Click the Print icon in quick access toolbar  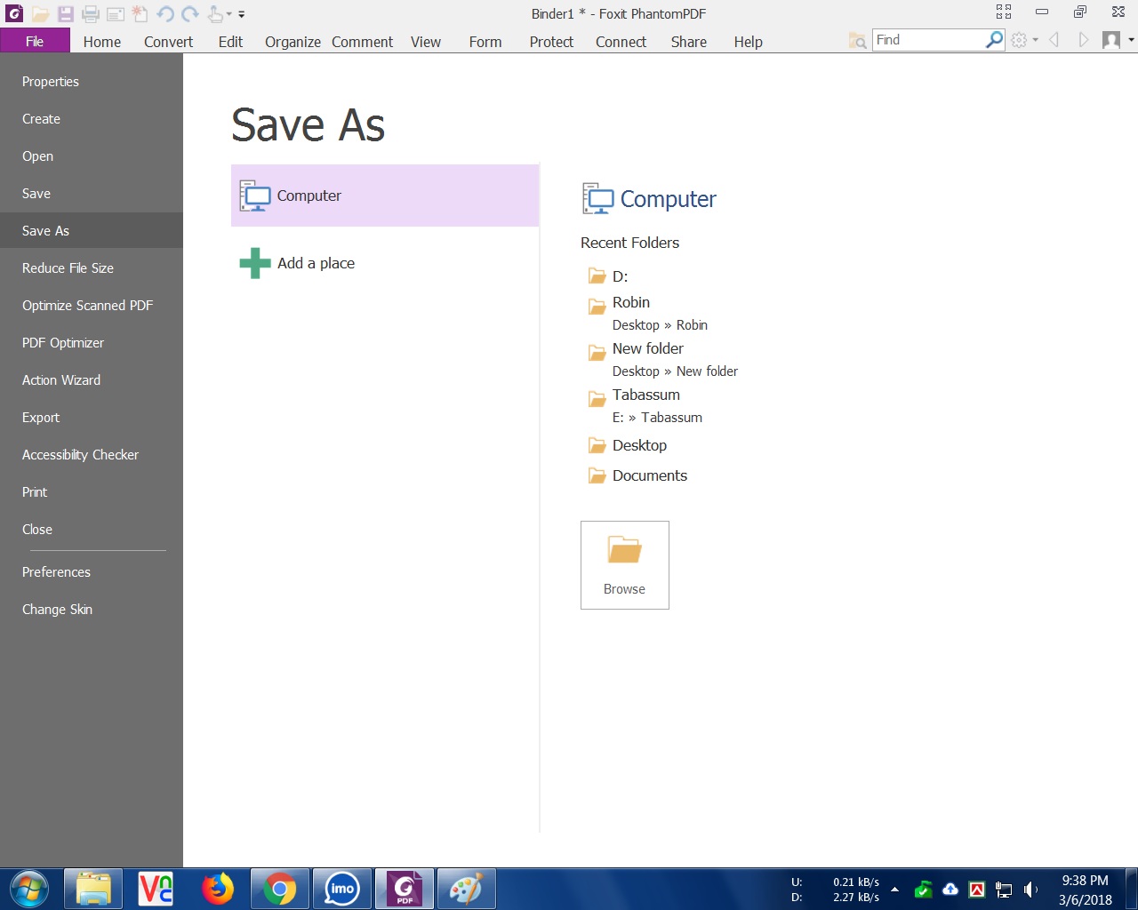pyautogui.click(x=91, y=13)
